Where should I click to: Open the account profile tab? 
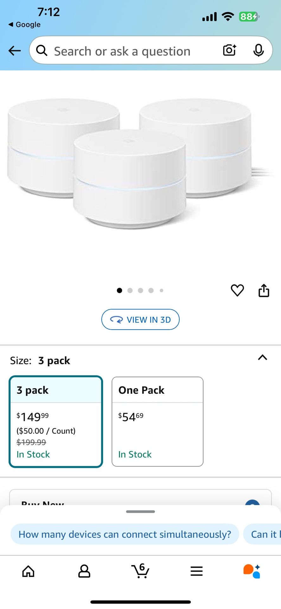coord(84,571)
